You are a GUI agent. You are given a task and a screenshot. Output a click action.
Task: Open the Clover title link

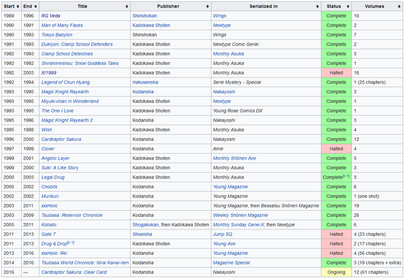pos(48,149)
